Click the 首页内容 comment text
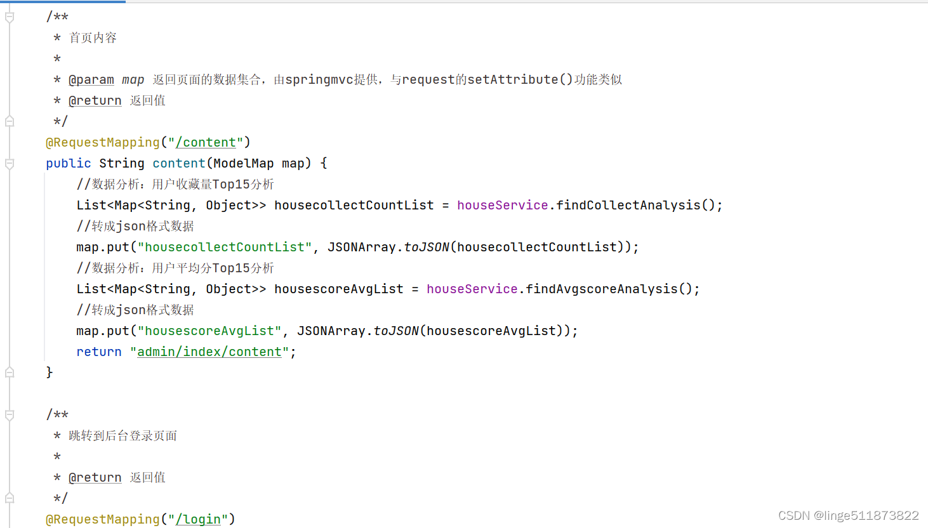The height and width of the screenshot is (528, 928). click(93, 38)
